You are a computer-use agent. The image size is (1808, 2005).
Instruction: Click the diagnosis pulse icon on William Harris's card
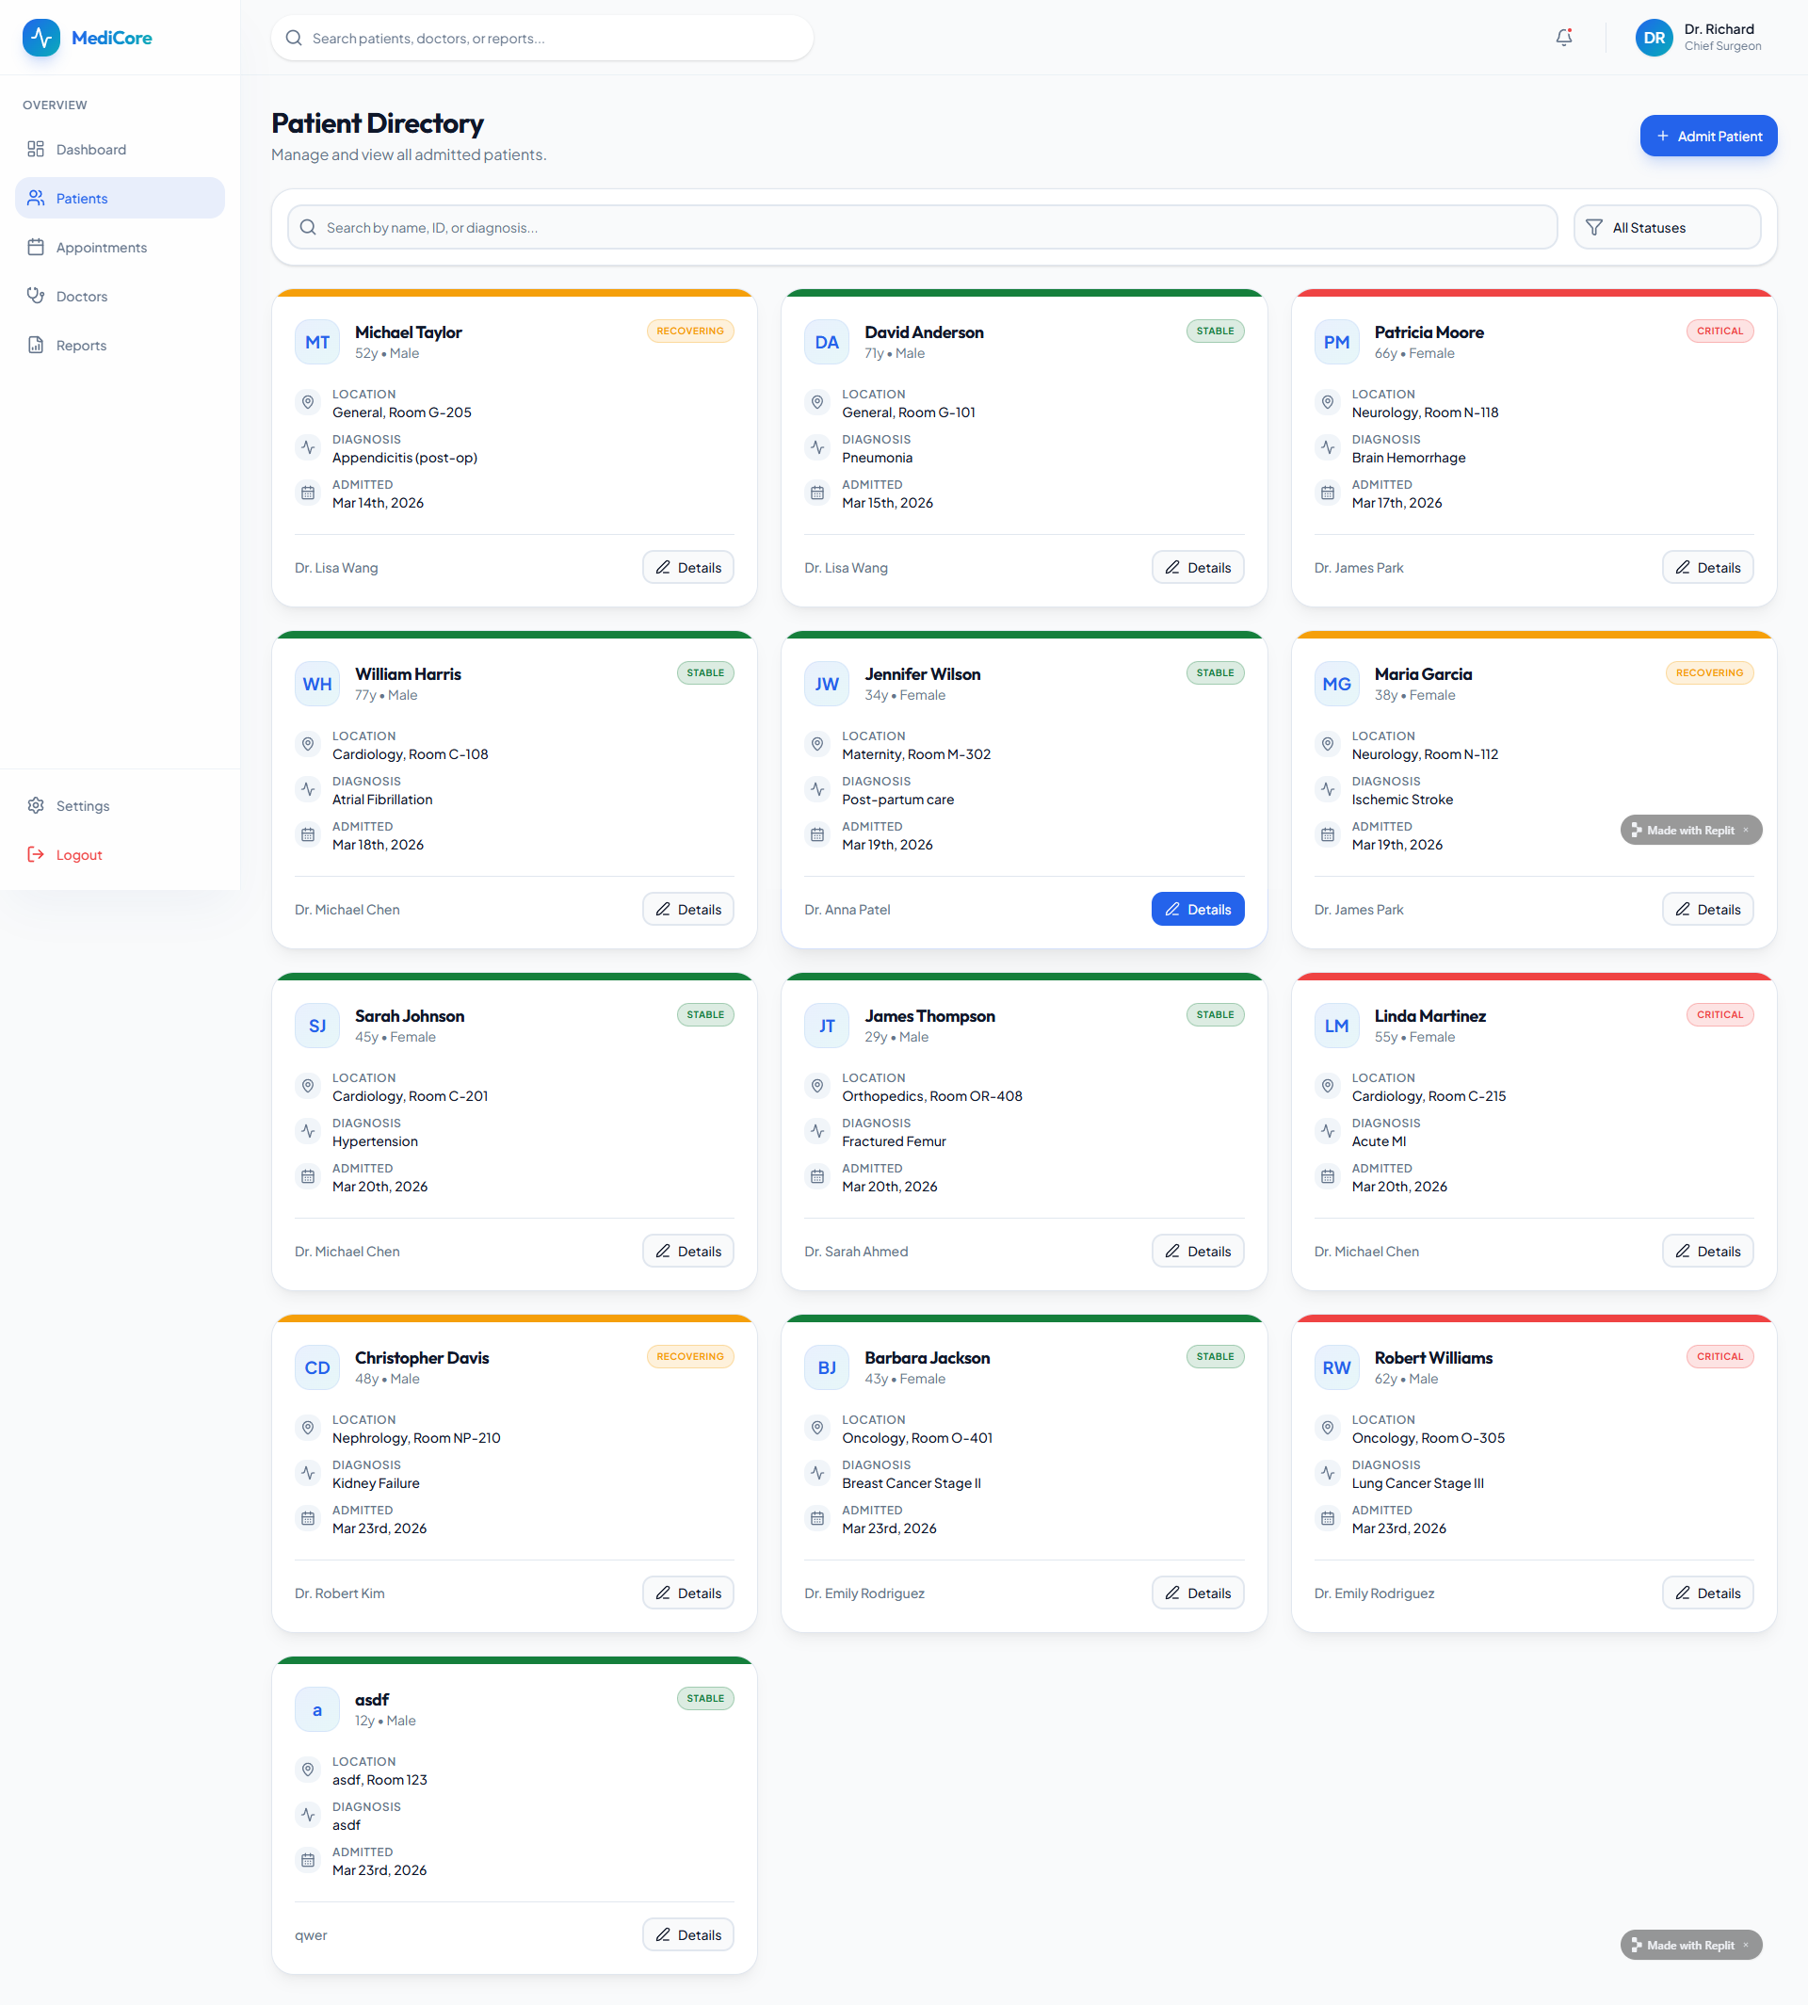point(308,789)
